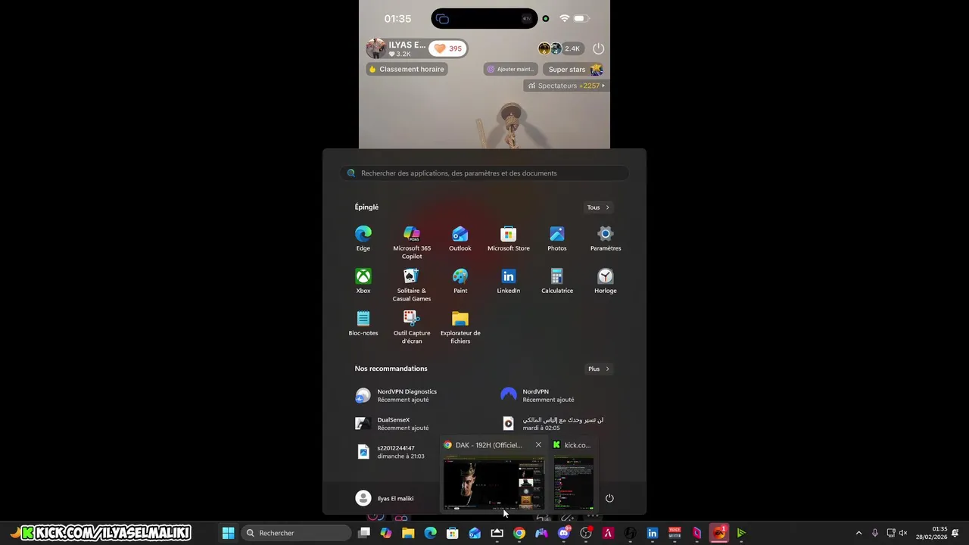Viewport: 969px width, 545px height.
Task: Open Outlook from the pinned apps
Action: click(x=460, y=238)
